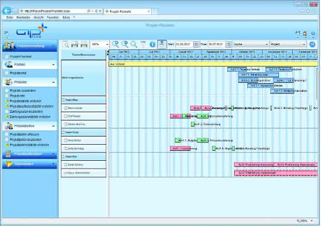
Task: Click the second printer icon beside the zoom box
Action: [x=84, y=44]
